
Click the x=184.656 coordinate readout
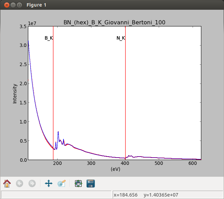pyautogui.click(x=126, y=194)
